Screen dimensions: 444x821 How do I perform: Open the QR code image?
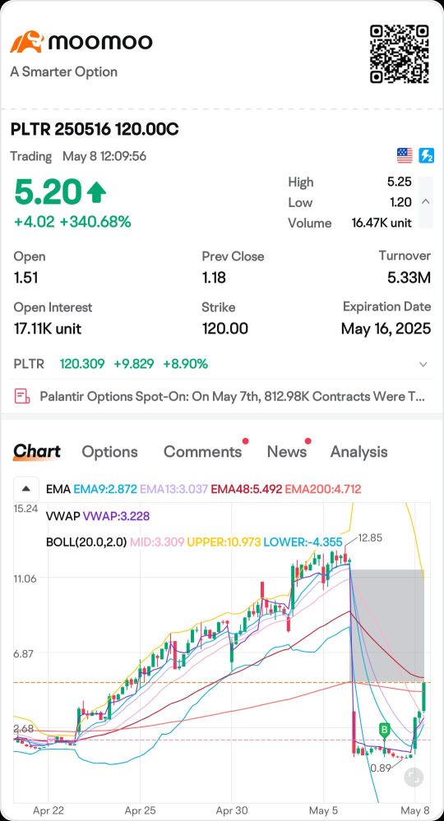coord(400,54)
